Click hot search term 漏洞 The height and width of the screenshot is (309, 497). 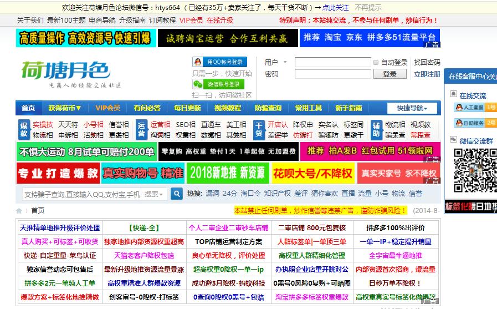(212, 194)
